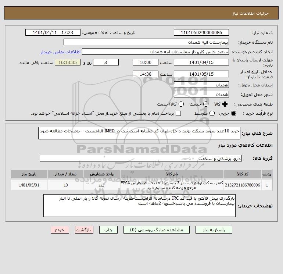Click the توضیحات خریدار text area
Screen dimensions: 283x274
point(139,206)
